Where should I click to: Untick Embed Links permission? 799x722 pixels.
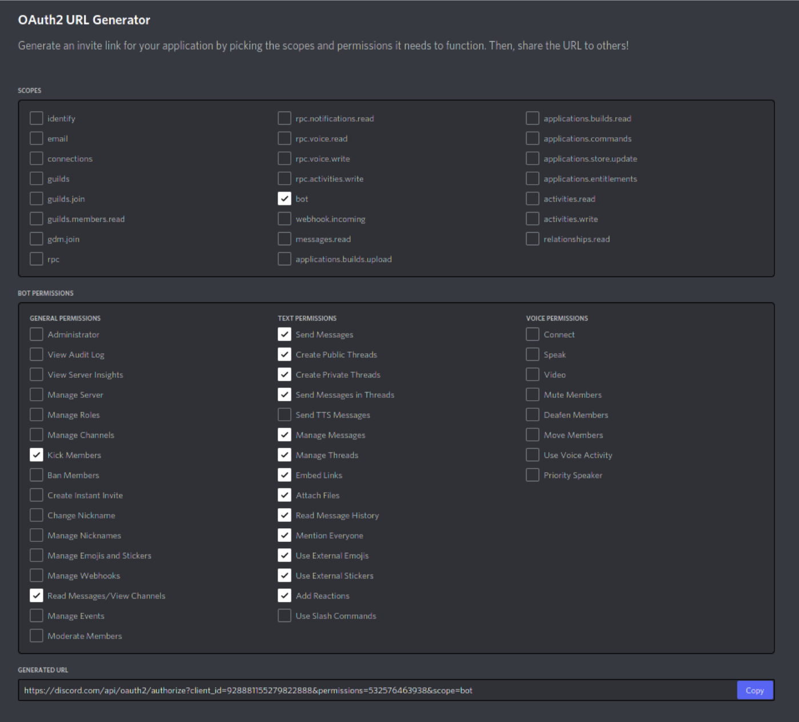(x=284, y=475)
